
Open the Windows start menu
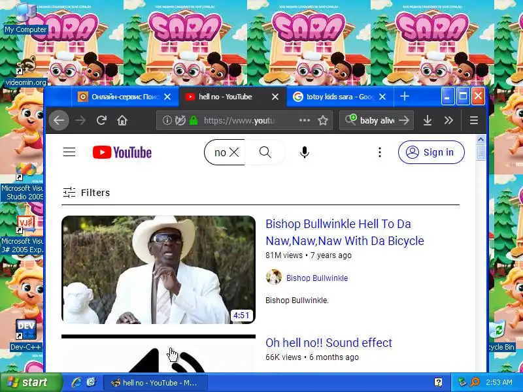tap(31, 382)
